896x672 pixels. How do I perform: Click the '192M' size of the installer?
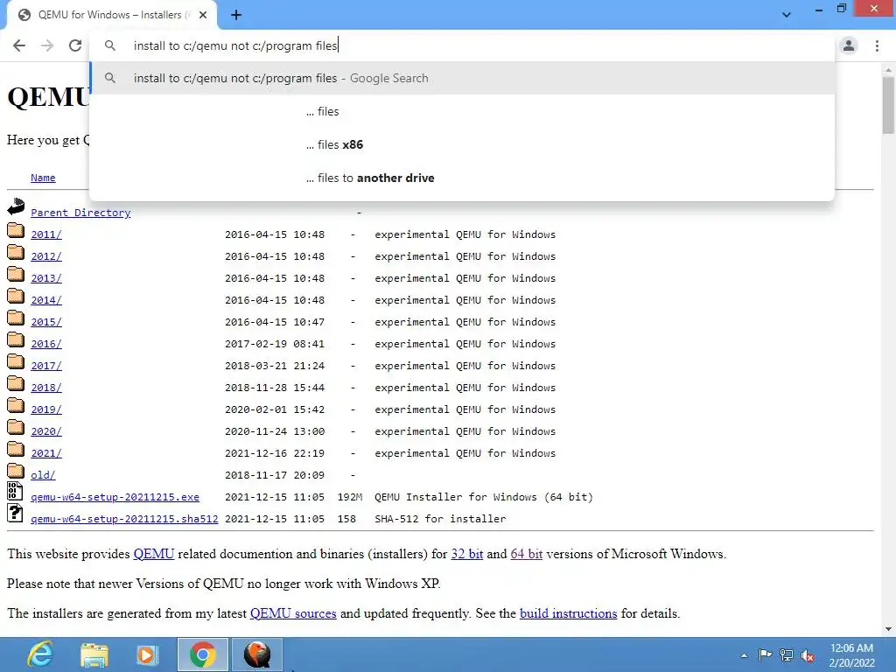(x=350, y=497)
